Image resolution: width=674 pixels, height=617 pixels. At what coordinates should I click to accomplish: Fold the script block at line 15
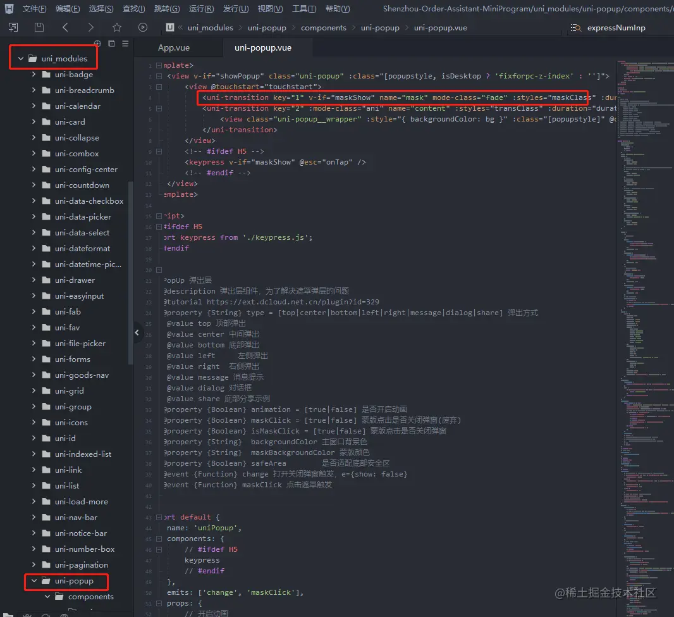(x=159, y=216)
